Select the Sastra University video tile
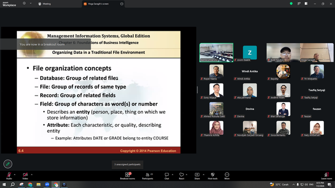This screenshot has width=335, height=188. (x=216, y=53)
